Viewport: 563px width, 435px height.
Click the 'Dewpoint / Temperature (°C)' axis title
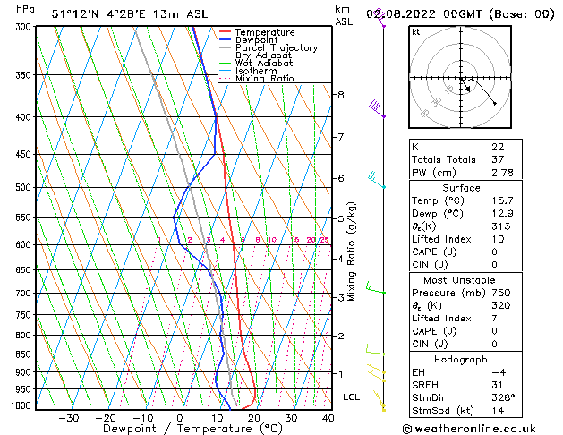point(192,429)
